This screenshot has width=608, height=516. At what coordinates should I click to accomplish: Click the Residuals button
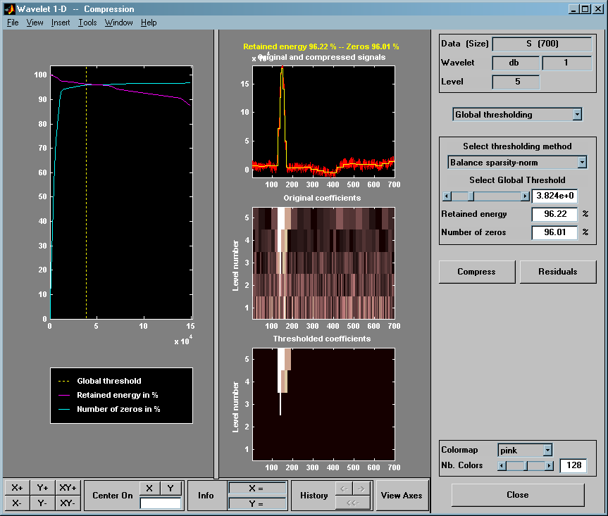(x=558, y=272)
